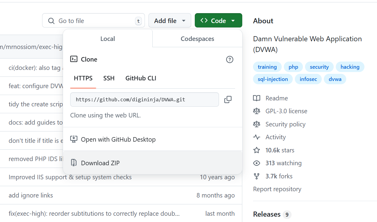Click the GitHub Desktop download icon

[73, 139]
